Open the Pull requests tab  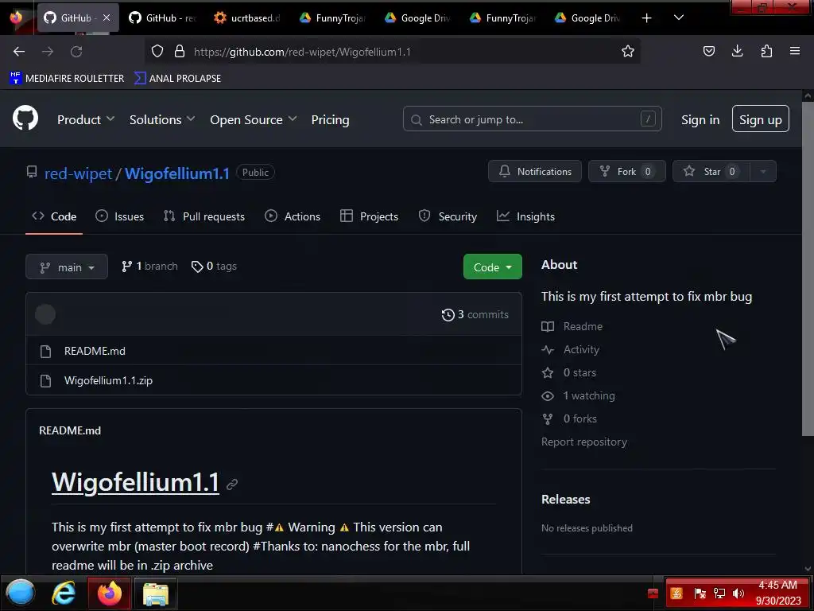[204, 216]
